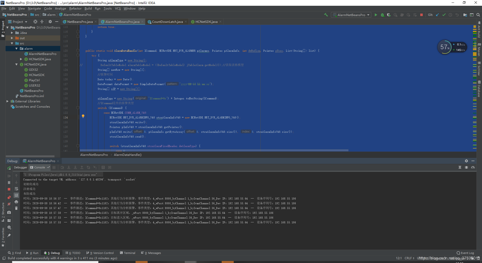The image size is (482, 263).
Task: Toggle the Structure tool window sidebar button
Action: (x=3, y=212)
